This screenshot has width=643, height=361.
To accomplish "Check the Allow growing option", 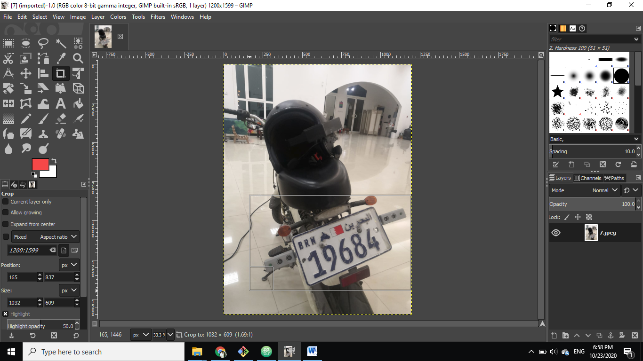I will 6,212.
